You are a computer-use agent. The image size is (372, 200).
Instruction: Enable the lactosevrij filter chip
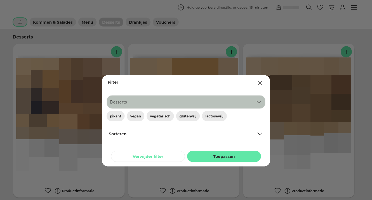214,116
